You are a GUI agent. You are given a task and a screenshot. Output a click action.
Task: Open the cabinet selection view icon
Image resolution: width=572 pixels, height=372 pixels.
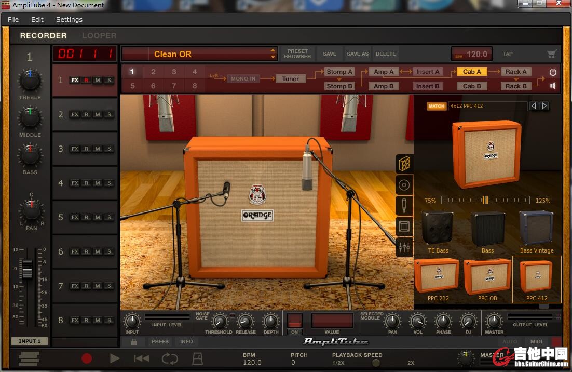tap(404, 164)
